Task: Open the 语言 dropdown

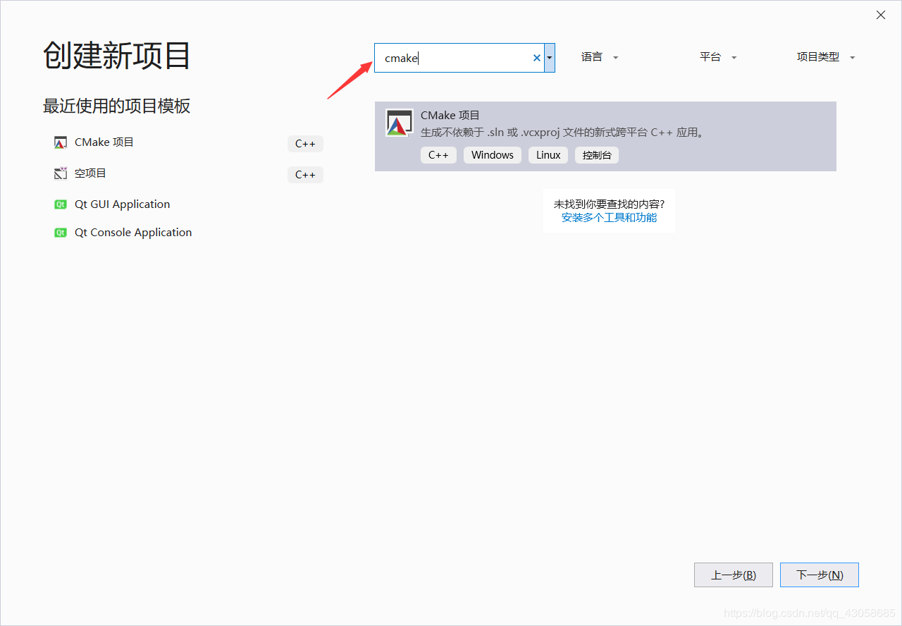Action: point(599,57)
